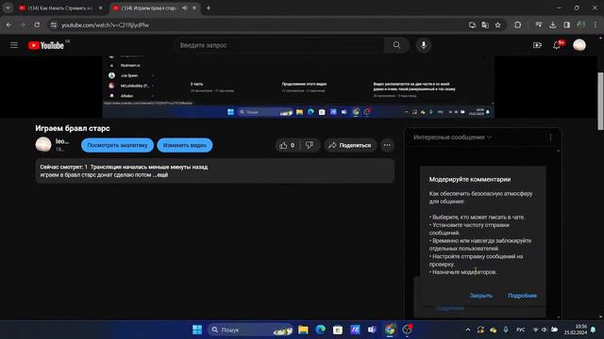Expand the chat mode dropdown 'Интересные сообщения'
Image resolution: width=604 pixels, height=339 pixels.
[x=453, y=137]
